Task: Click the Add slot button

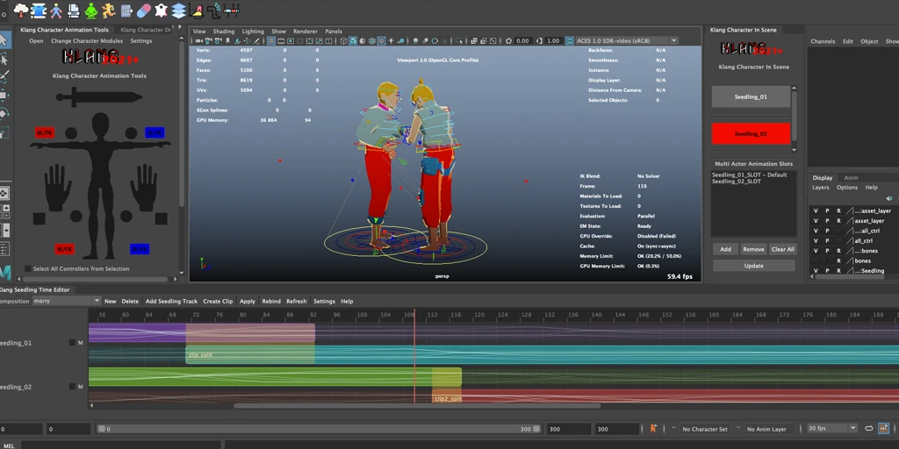Action: (725, 249)
